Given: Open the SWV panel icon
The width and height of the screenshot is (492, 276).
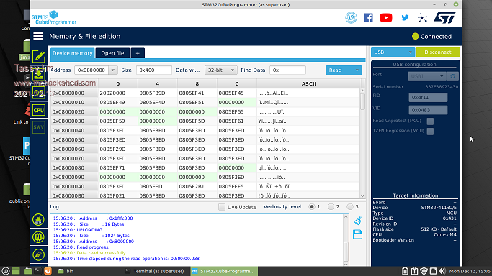Looking at the screenshot, I should click(x=39, y=127).
